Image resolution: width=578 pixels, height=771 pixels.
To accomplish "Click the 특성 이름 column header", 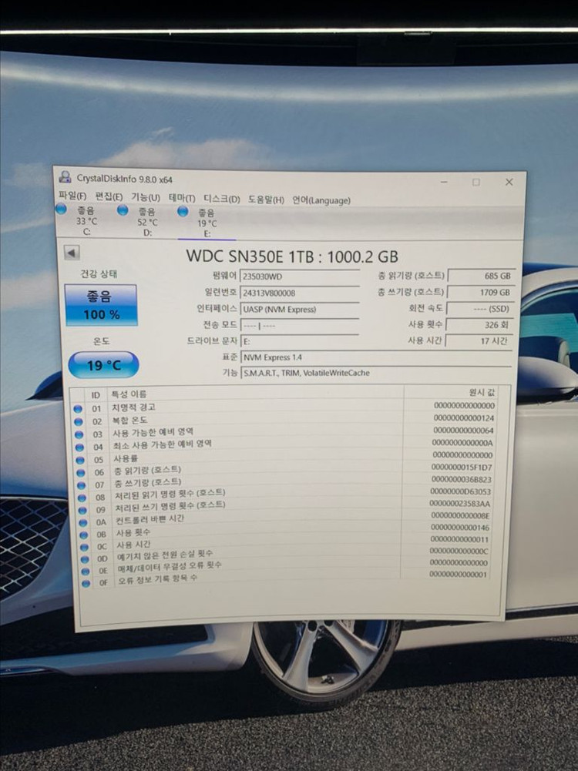I will [256, 393].
